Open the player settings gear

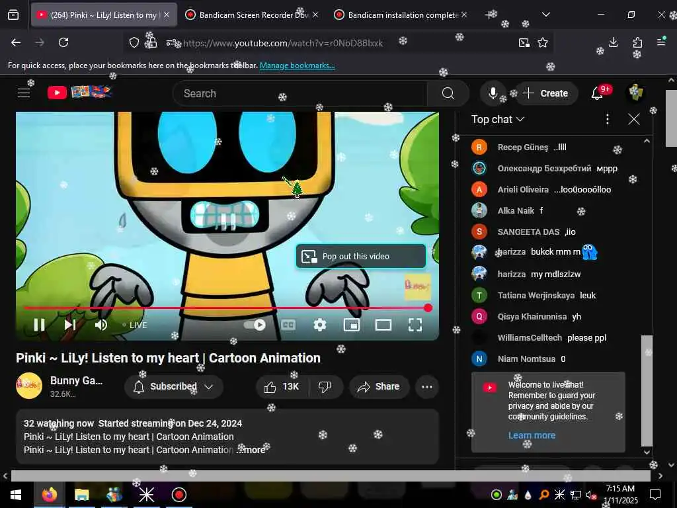click(x=320, y=325)
